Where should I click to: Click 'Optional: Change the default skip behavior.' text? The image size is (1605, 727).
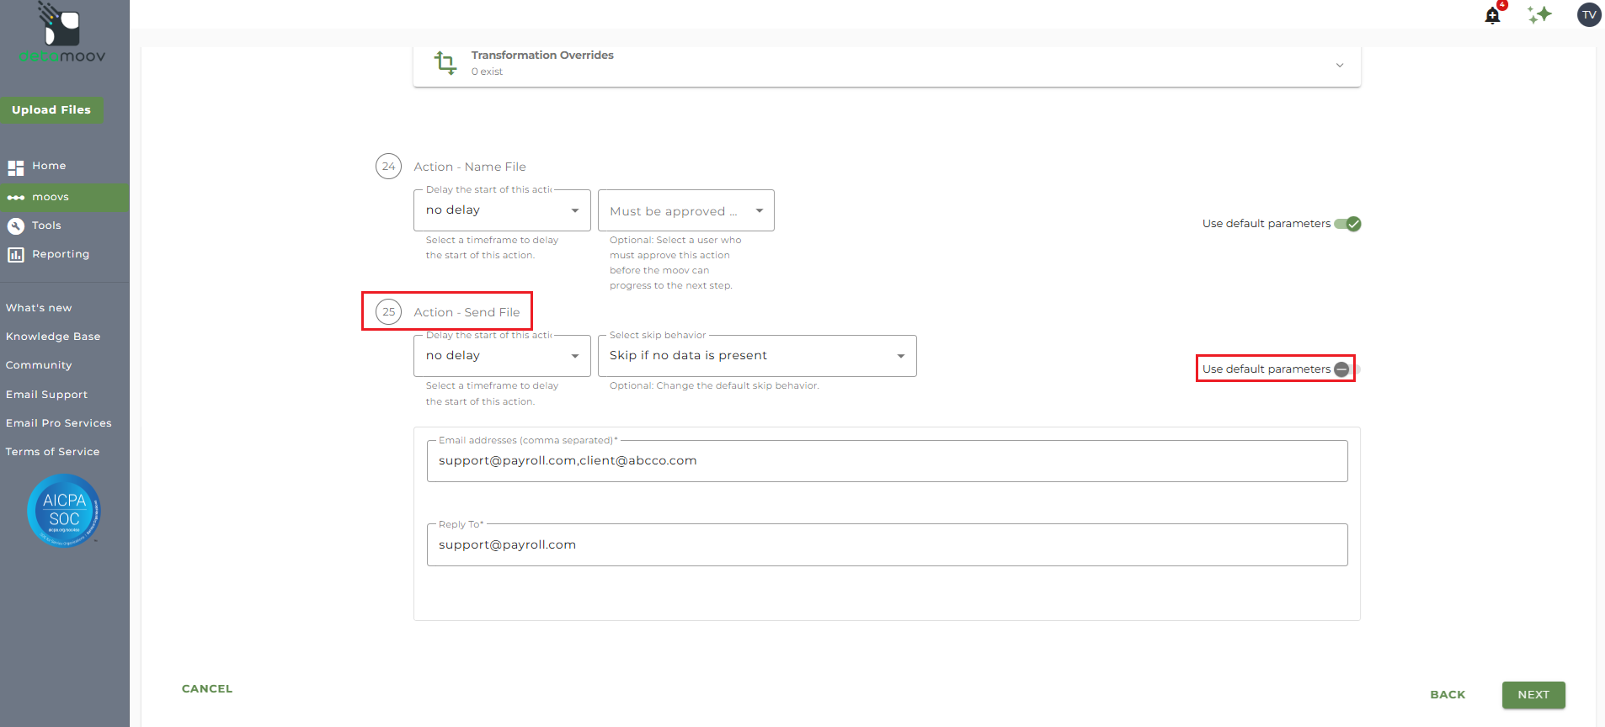tap(714, 386)
